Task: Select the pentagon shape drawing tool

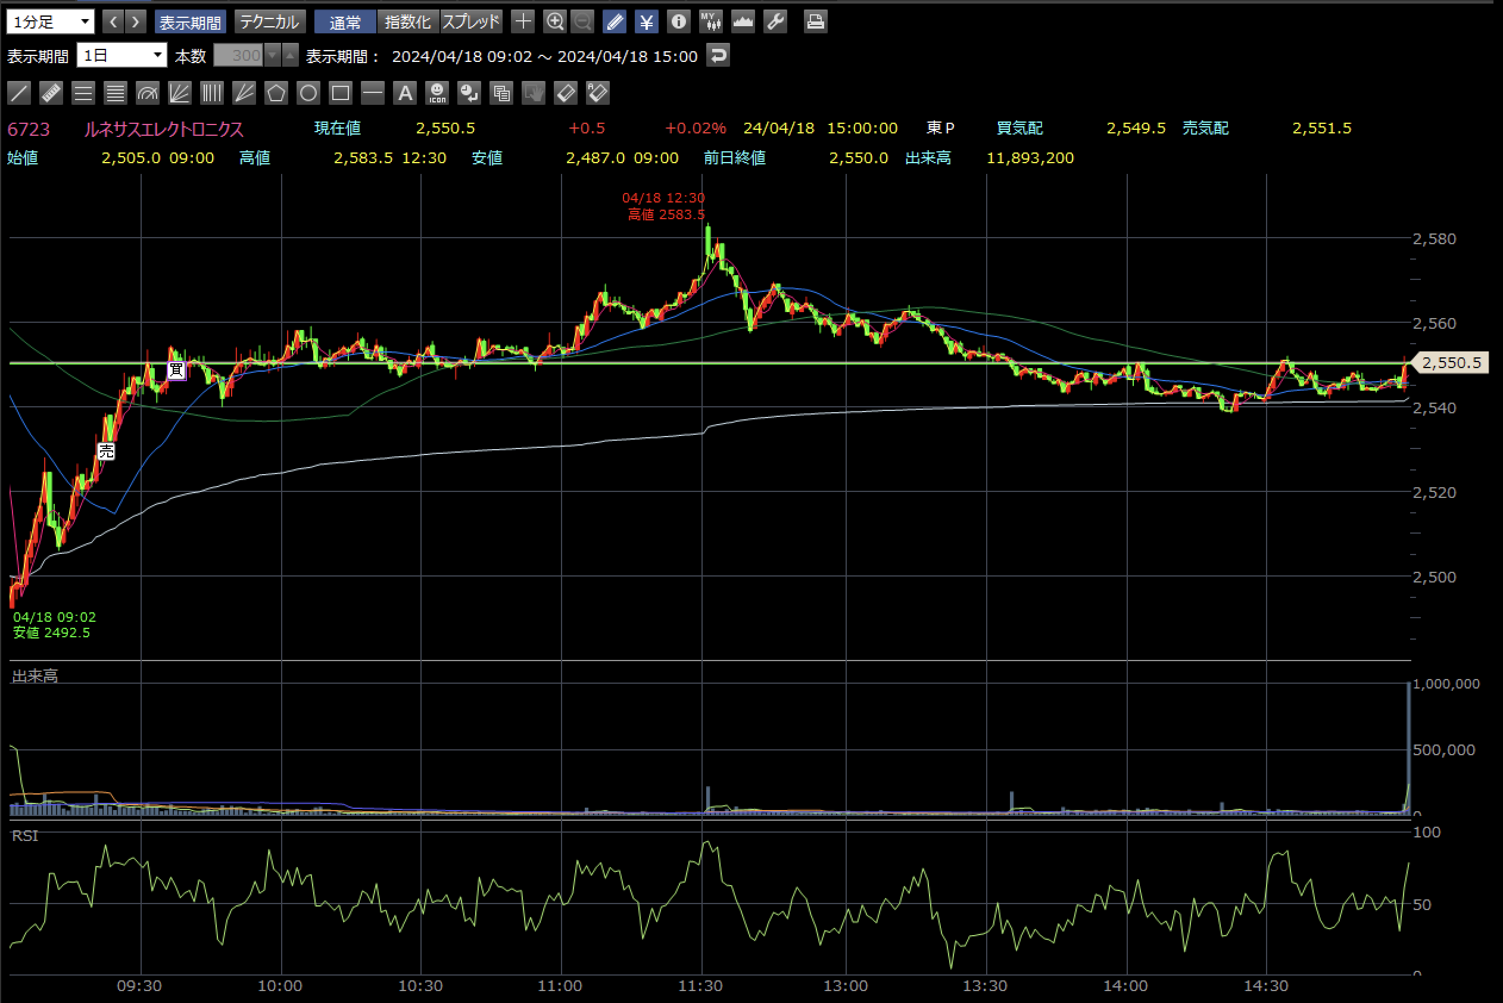Action: 276,94
